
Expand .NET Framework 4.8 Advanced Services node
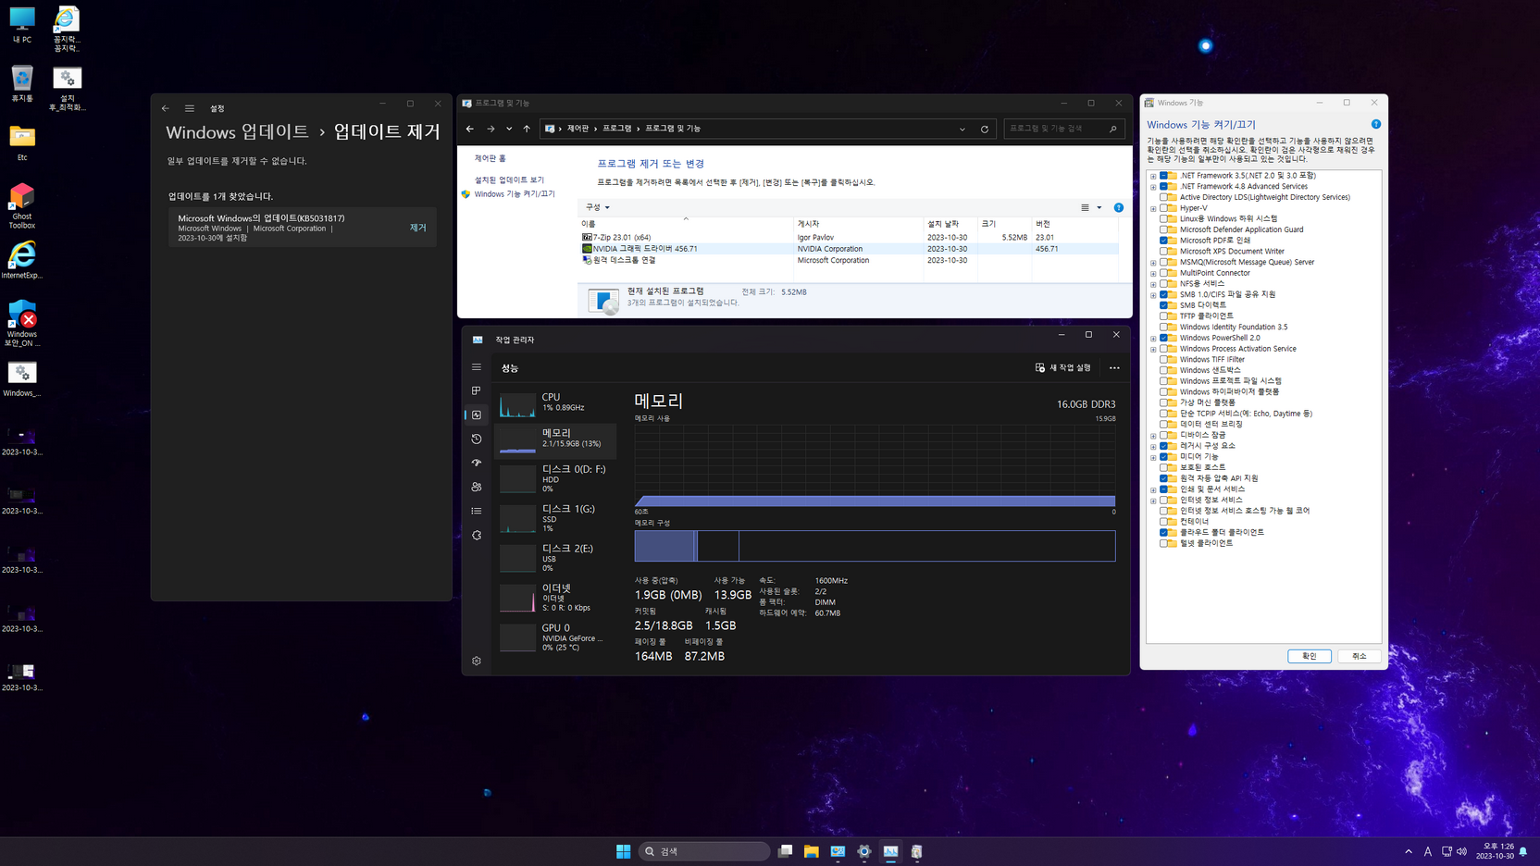(x=1153, y=186)
